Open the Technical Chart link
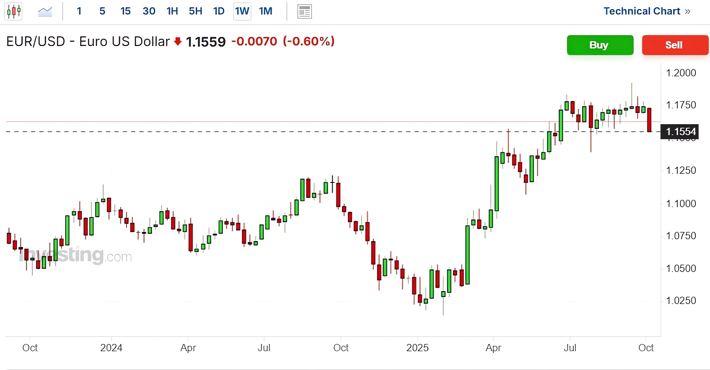710x370 pixels. pyautogui.click(x=646, y=11)
